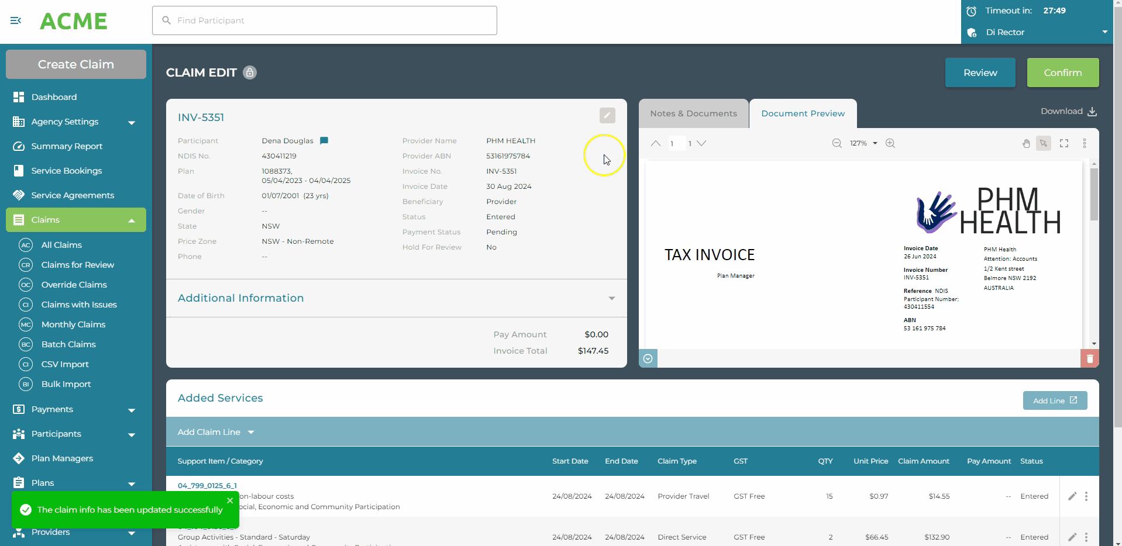
Task: Open document viewer more options menu
Action: (x=1084, y=143)
